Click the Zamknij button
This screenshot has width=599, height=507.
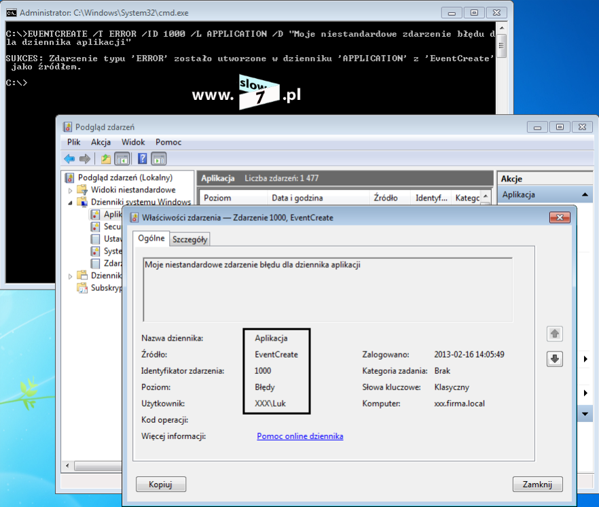[537, 484]
